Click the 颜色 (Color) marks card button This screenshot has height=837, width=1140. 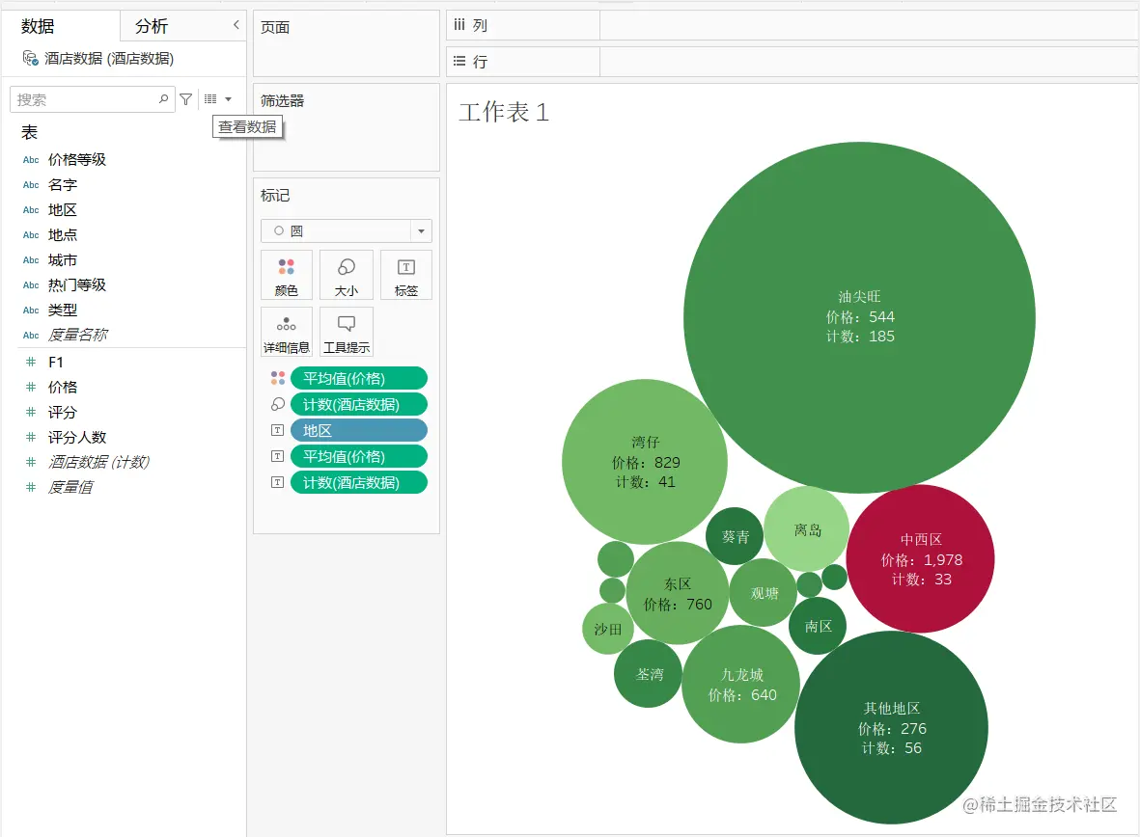[287, 275]
